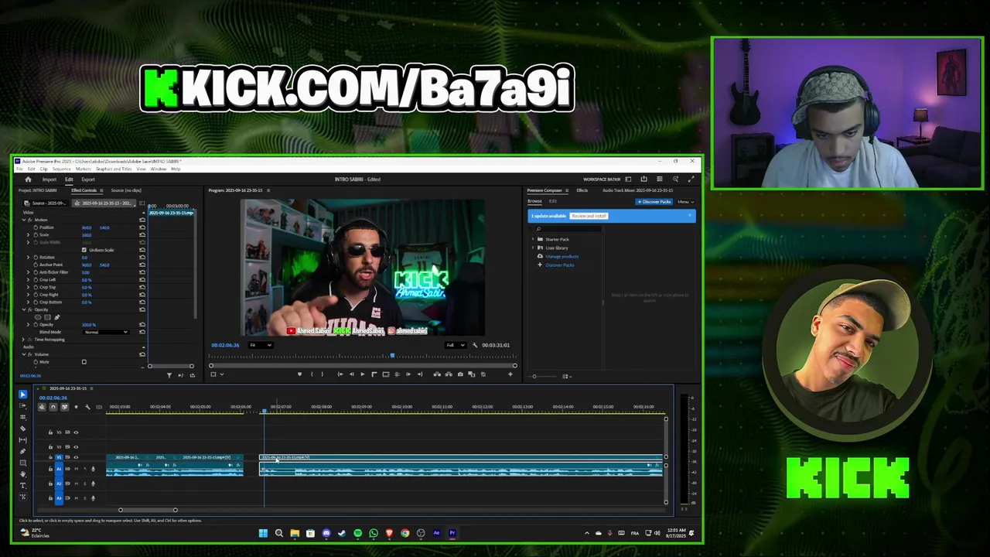This screenshot has height=557, width=990.
Task: Select the Ripple Edit tool
Action: [x=22, y=417]
